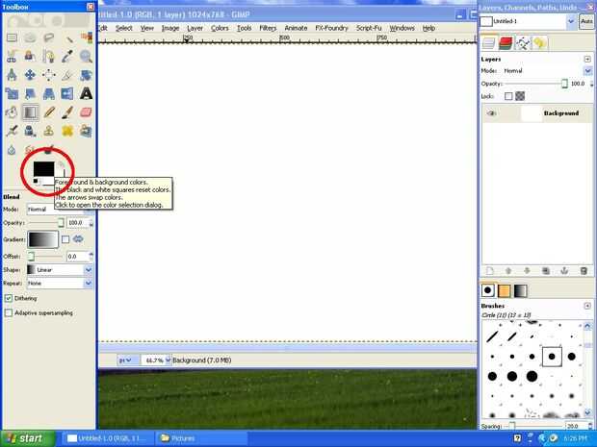Image resolution: width=597 pixels, height=447 pixels.
Task: Switch to the Patterns tab
Action: [x=505, y=290]
